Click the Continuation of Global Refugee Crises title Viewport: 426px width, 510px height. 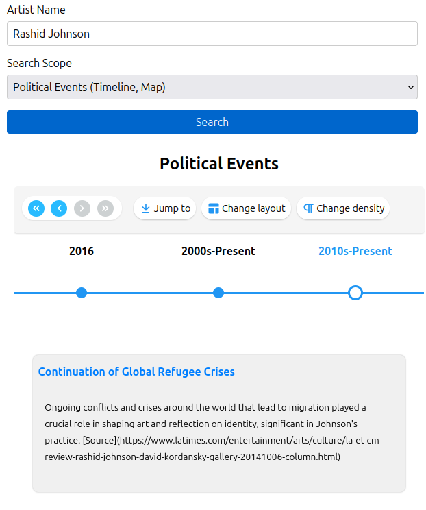pos(136,372)
